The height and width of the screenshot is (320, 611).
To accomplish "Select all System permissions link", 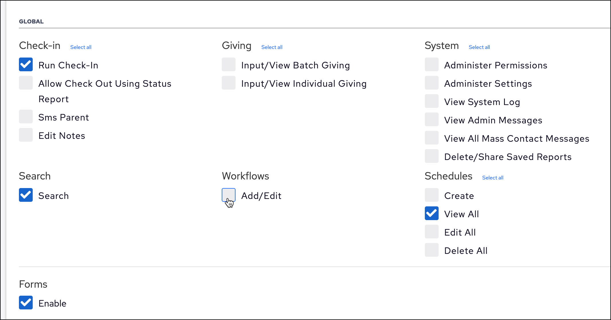I will 479,47.
